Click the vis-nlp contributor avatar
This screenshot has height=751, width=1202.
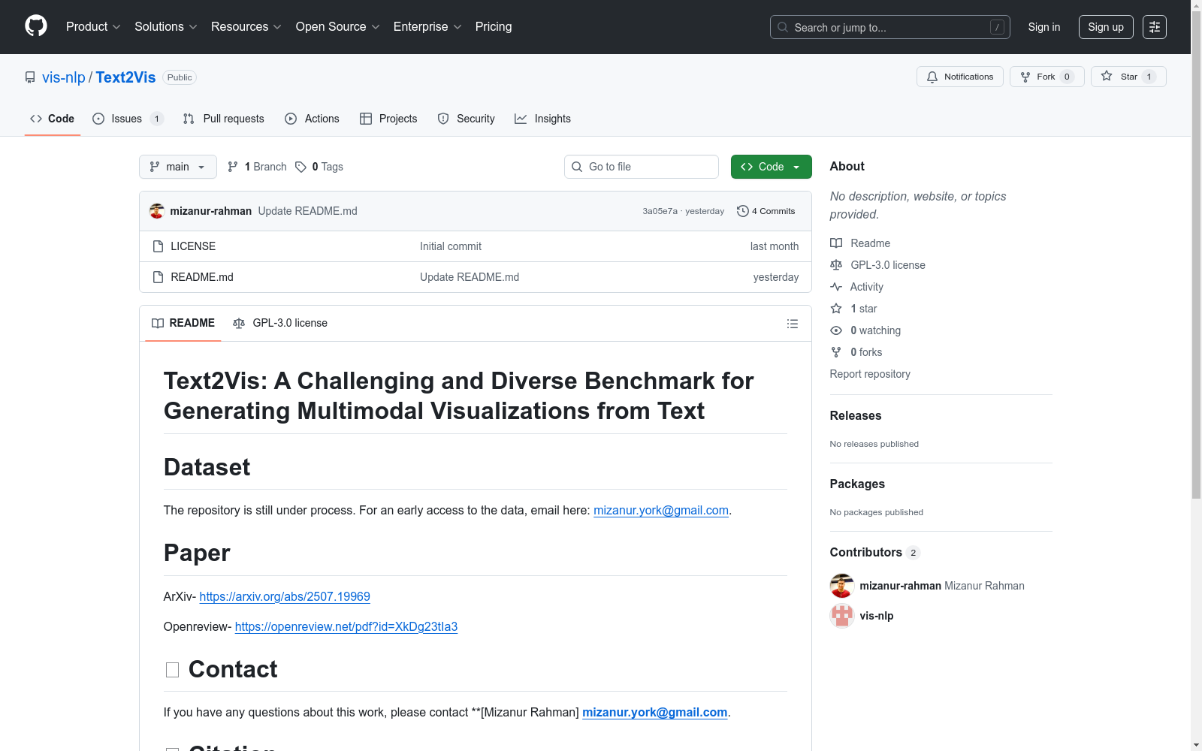pyautogui.click(x=842, y=616)
